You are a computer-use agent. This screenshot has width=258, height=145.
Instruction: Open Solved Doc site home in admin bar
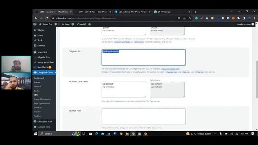46,24
